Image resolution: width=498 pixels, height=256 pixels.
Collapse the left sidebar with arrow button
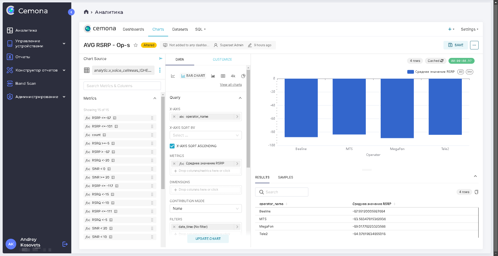point(71,12)
